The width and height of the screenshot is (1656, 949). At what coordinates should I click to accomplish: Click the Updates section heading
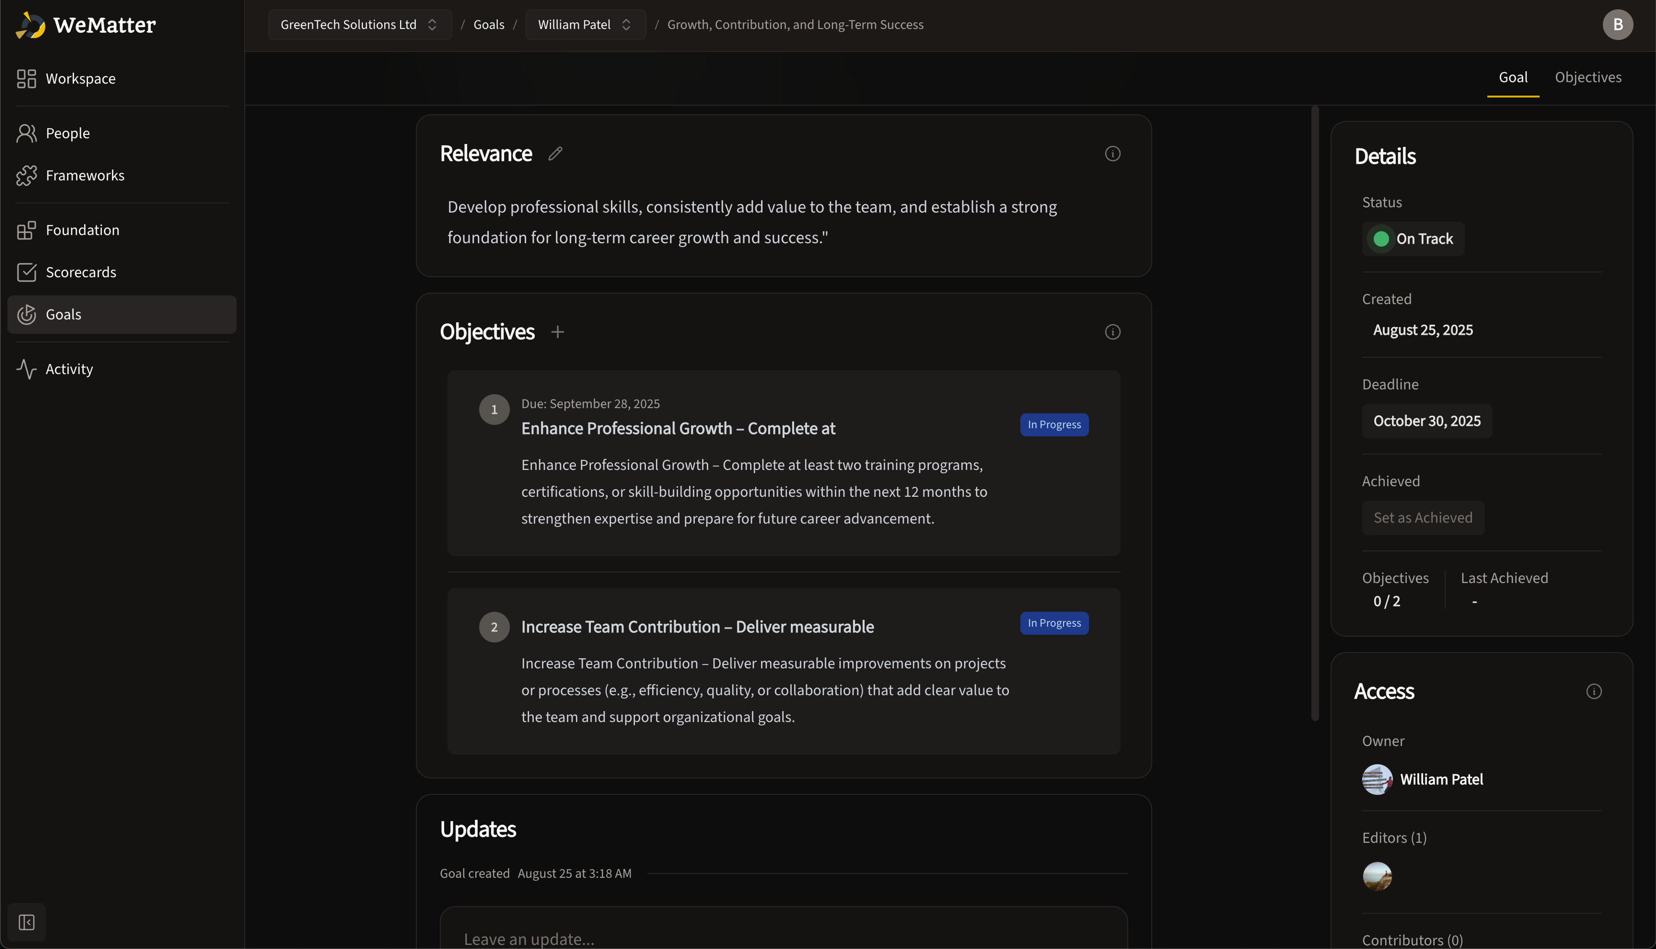tap(478, 830)
